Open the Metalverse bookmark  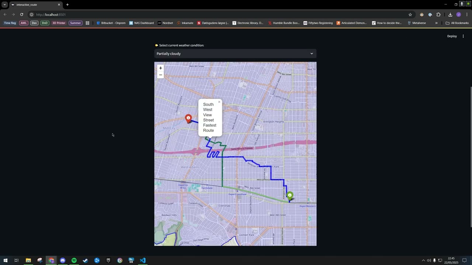[417, 23]
